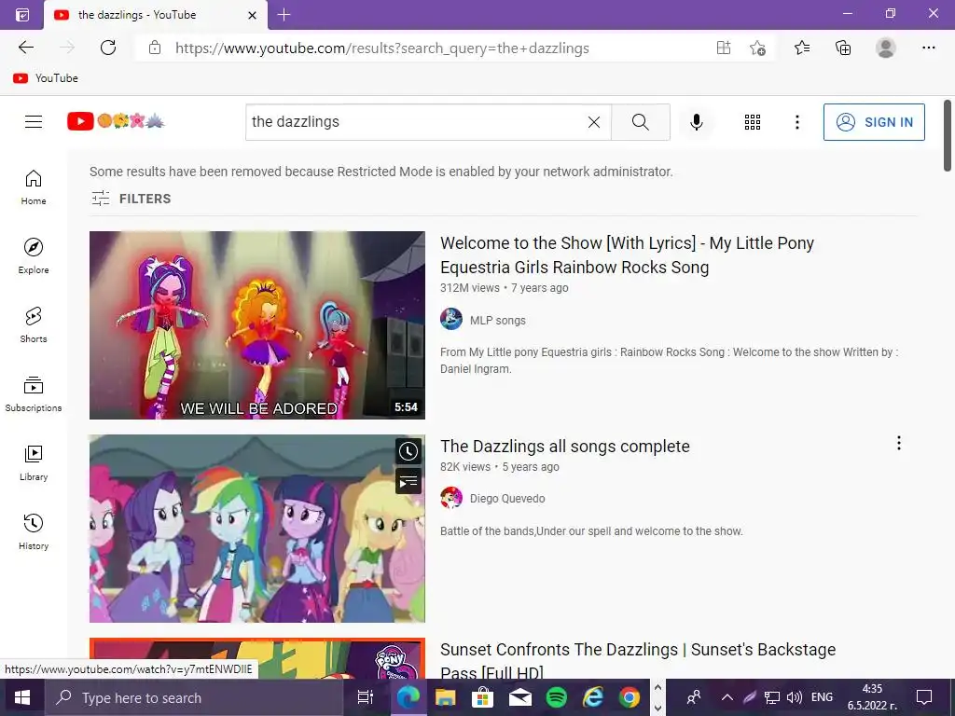Image resolution: width=955 pixels, height=716 pixels.
Task: Open FILTERS for search results
Action: pyautogui.click(x=131, y=199)
